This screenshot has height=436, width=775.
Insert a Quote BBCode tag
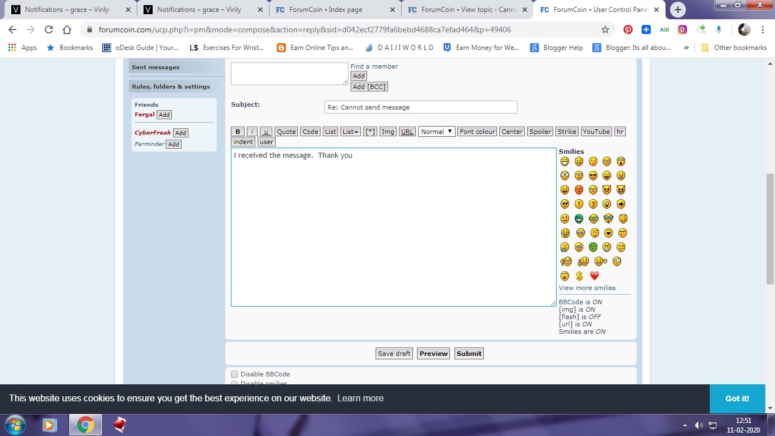tap(287, 132)
